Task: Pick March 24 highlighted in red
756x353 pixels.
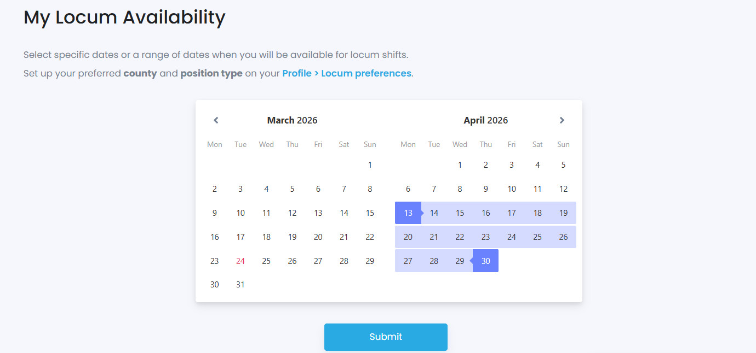Action: pyautogui.click(x=240, y=261)
